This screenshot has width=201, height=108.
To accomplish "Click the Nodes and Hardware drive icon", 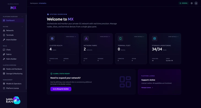I will tap(4, 69).
